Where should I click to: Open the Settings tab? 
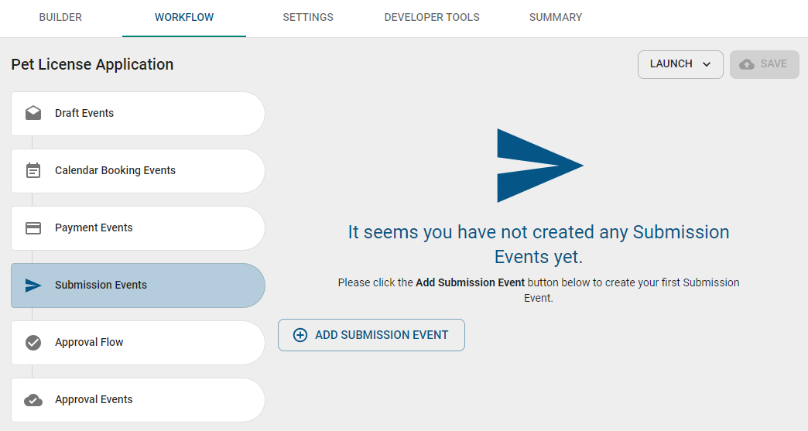[x=307, y=18]
